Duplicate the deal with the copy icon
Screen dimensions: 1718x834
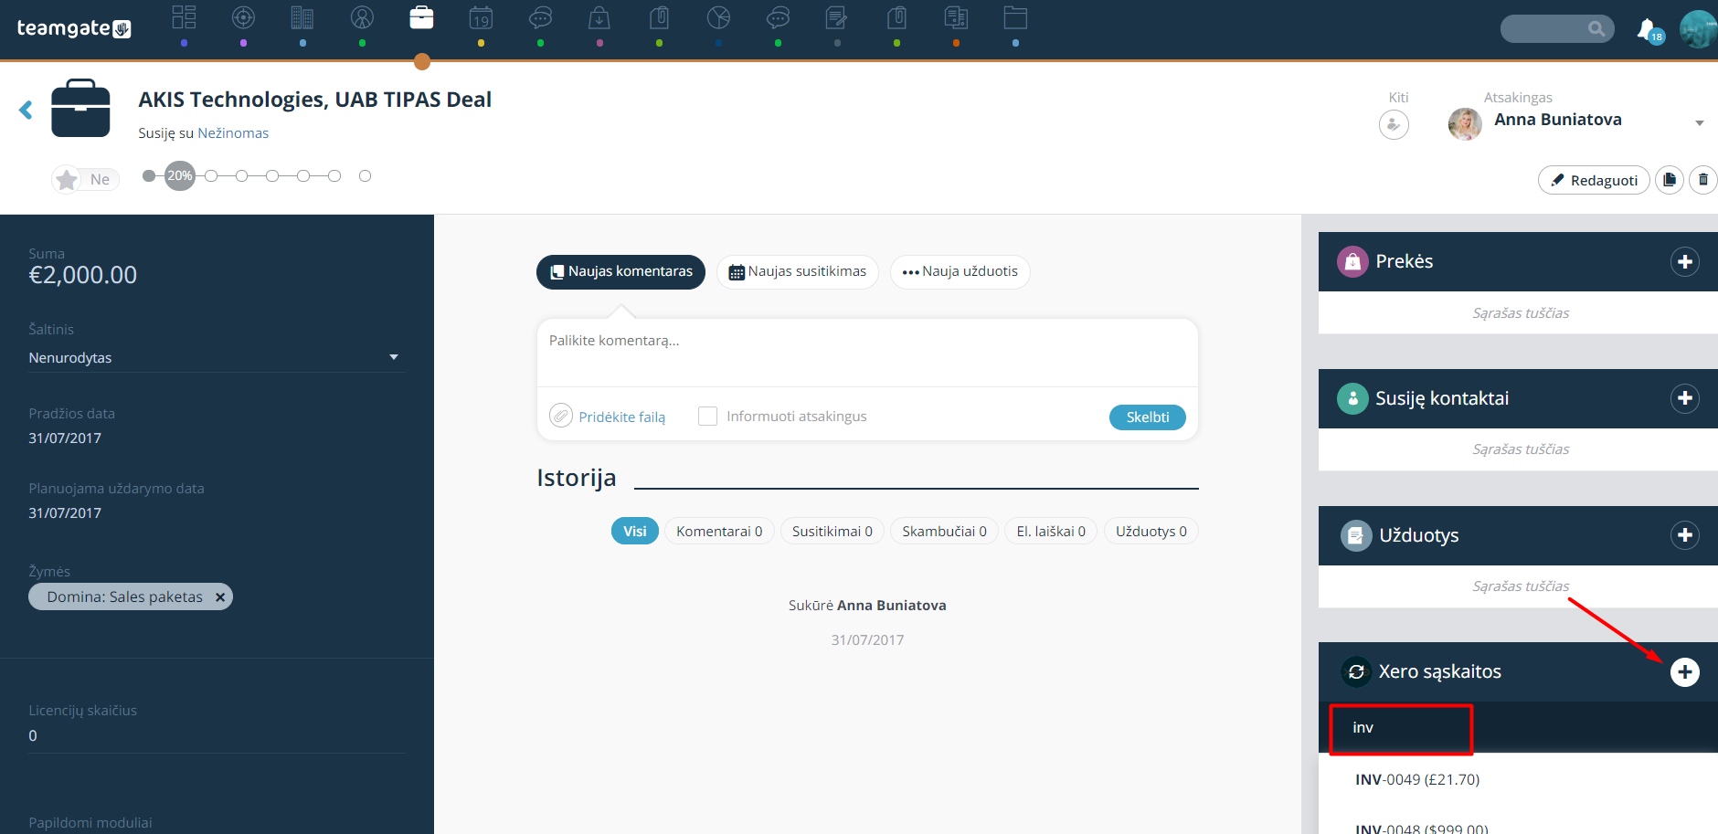coord(1670,180)
